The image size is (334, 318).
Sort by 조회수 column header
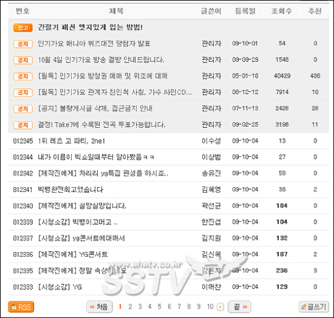click(281, 10)
